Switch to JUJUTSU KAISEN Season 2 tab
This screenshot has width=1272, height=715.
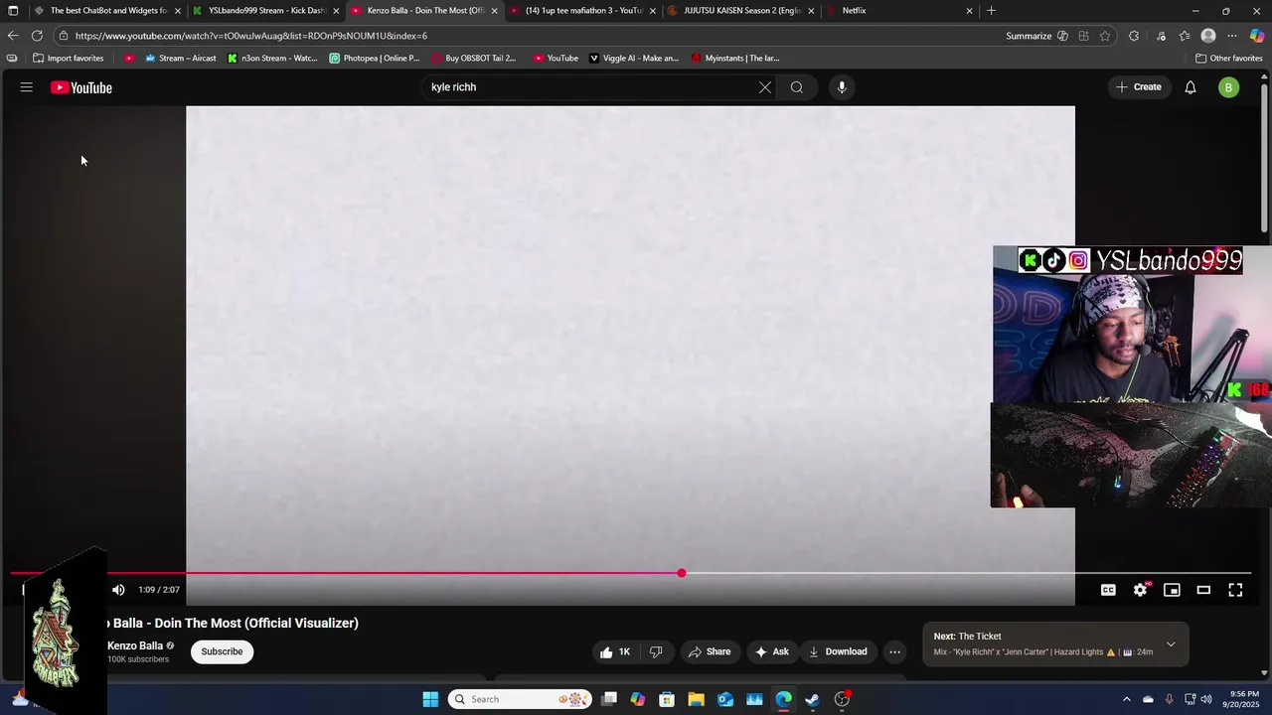tap(742, 10)
